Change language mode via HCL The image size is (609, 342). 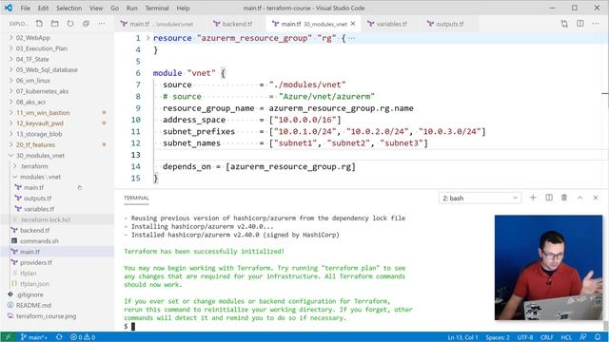(566, 337)
